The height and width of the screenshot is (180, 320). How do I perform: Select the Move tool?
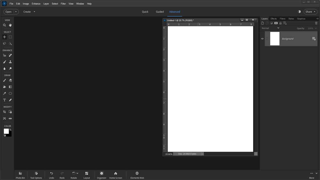[4, 37]
